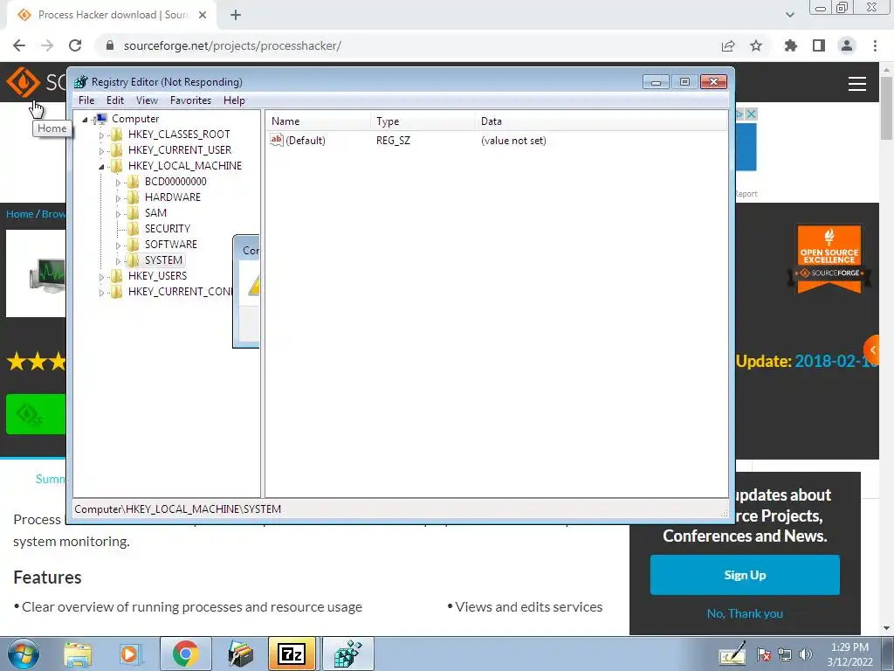Select HKEY_CLASSES_ROOT folder icon
The image size is (894, 671).
116,134
